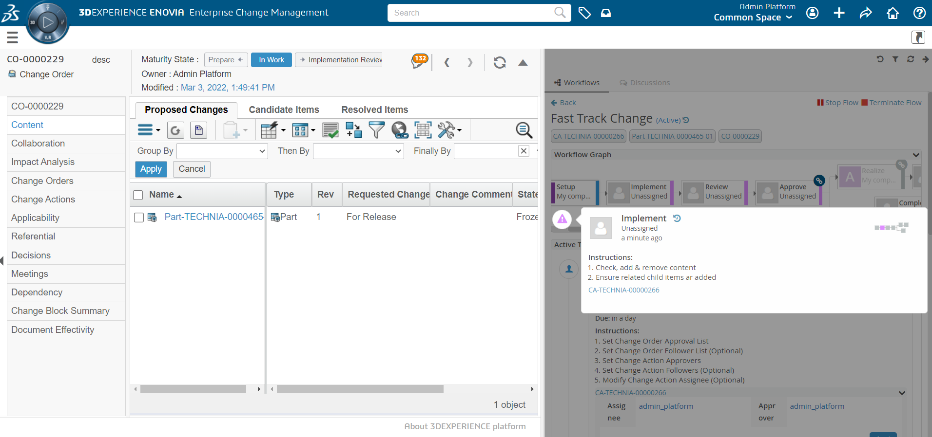Open the compass in the top bar

(47, 22)
